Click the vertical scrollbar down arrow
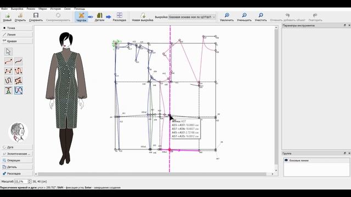This screenshot has width=351, height=197. (276, 170)
